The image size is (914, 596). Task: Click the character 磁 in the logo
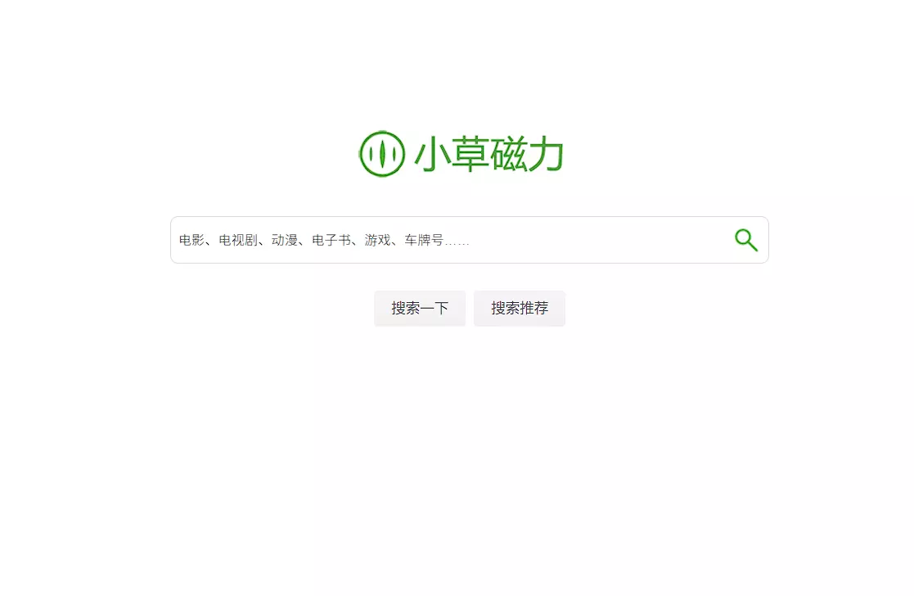507,154
